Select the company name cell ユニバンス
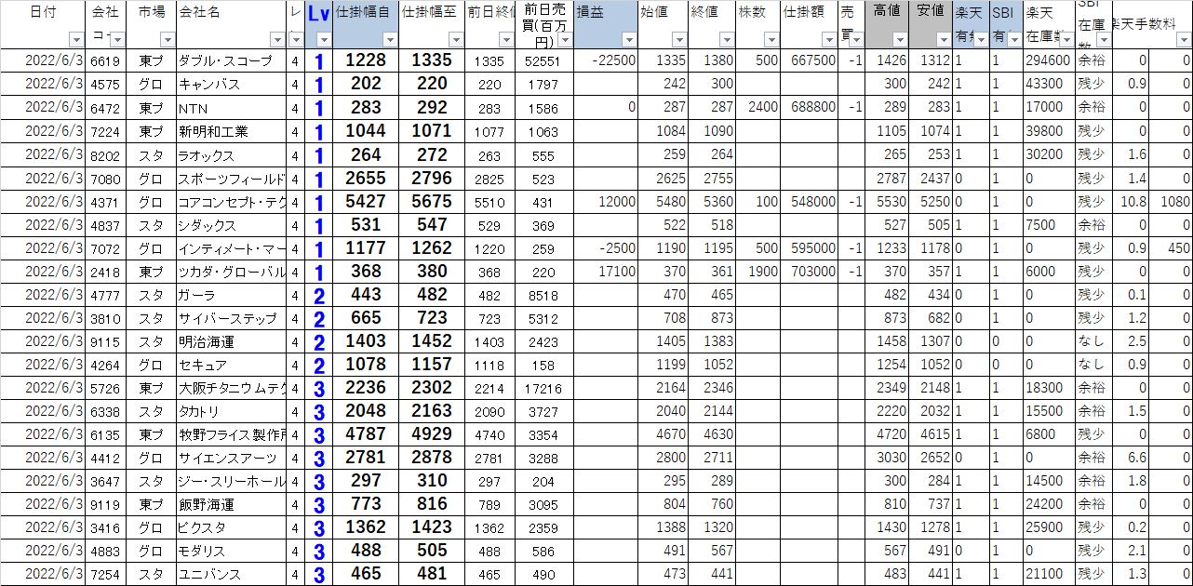This screenshot has height=586, width=1193. click(231, 574)
